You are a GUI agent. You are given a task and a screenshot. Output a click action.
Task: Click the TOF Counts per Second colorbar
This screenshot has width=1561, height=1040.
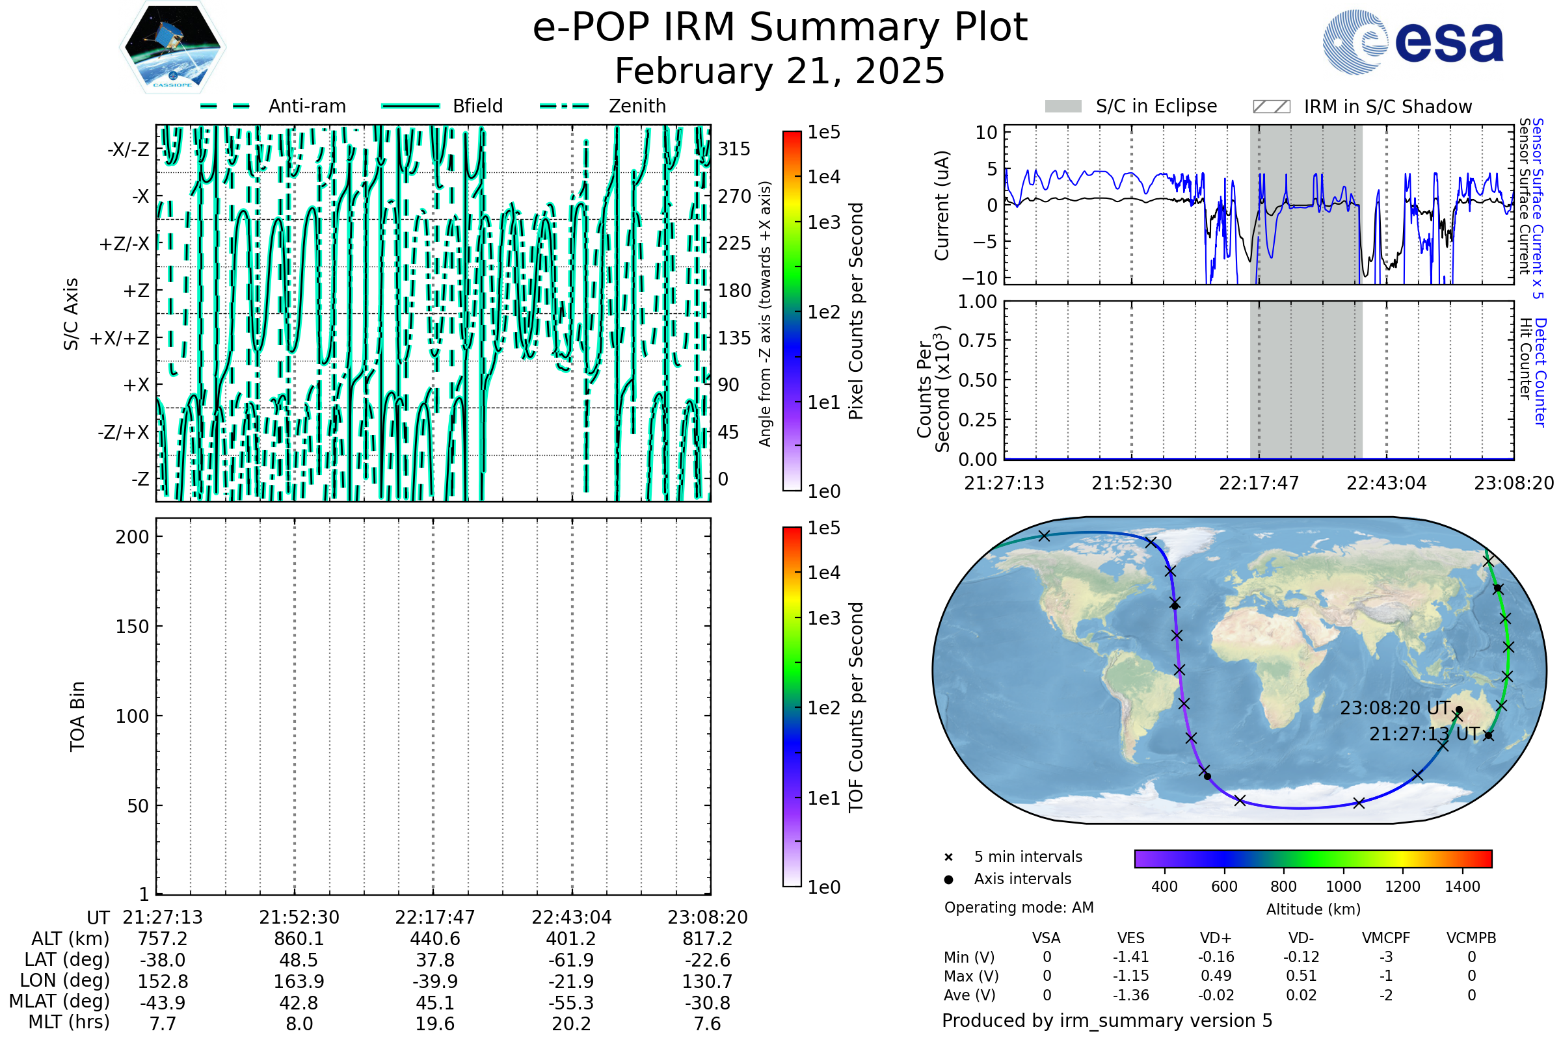[792, 707]
